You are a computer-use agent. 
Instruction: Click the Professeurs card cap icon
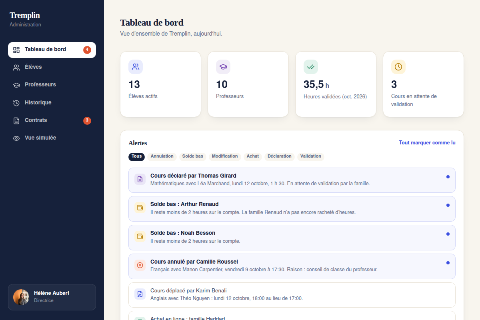point(223,67)
